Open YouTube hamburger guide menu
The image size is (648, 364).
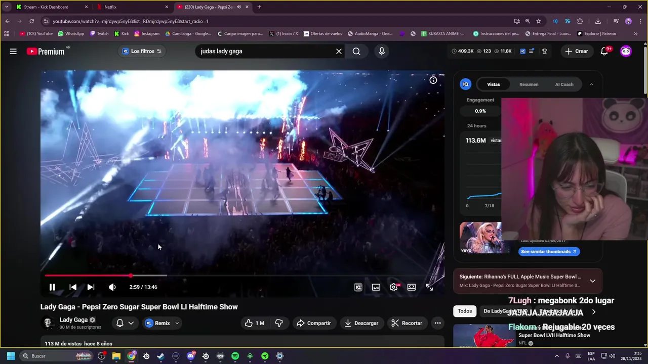tap(13, 51)
